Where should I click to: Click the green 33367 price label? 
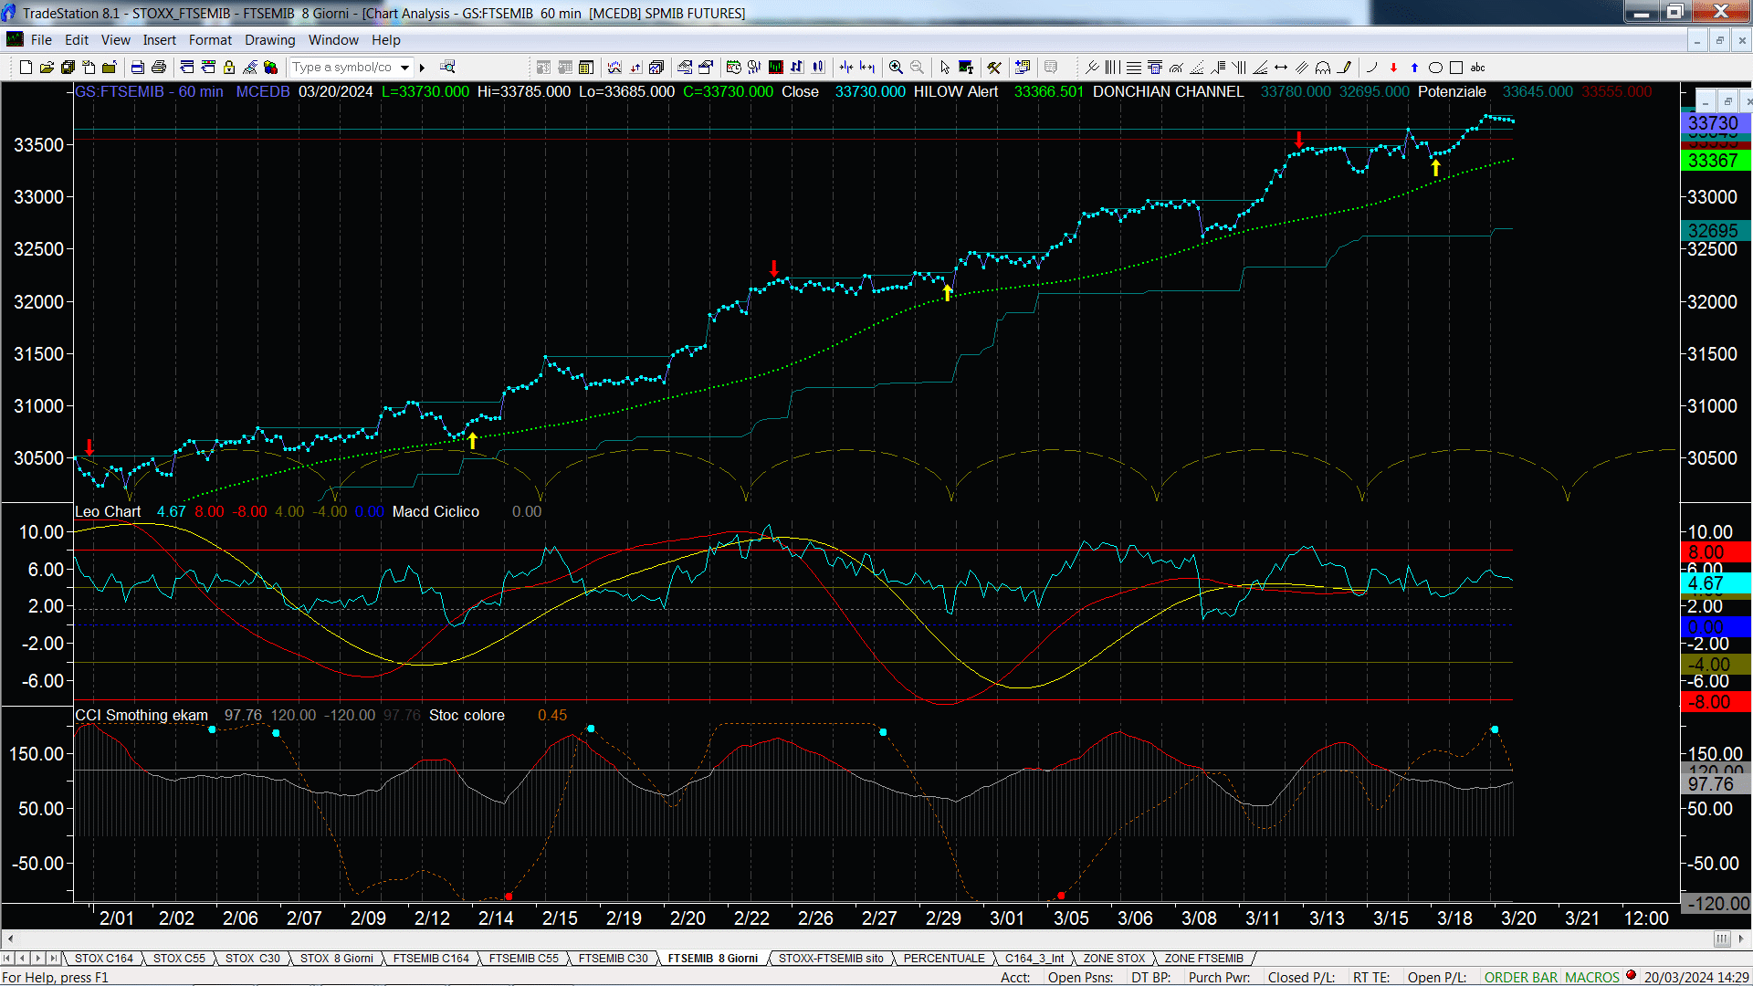[1714, 161]
